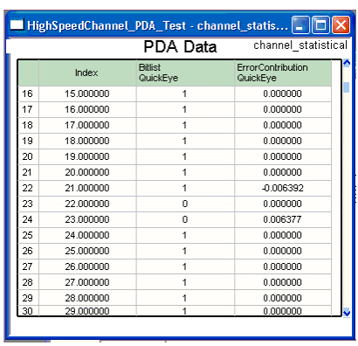This screenshot has width=358, height=346.
Task: Click the channel_statistical label
Action: tap(300, 45)
